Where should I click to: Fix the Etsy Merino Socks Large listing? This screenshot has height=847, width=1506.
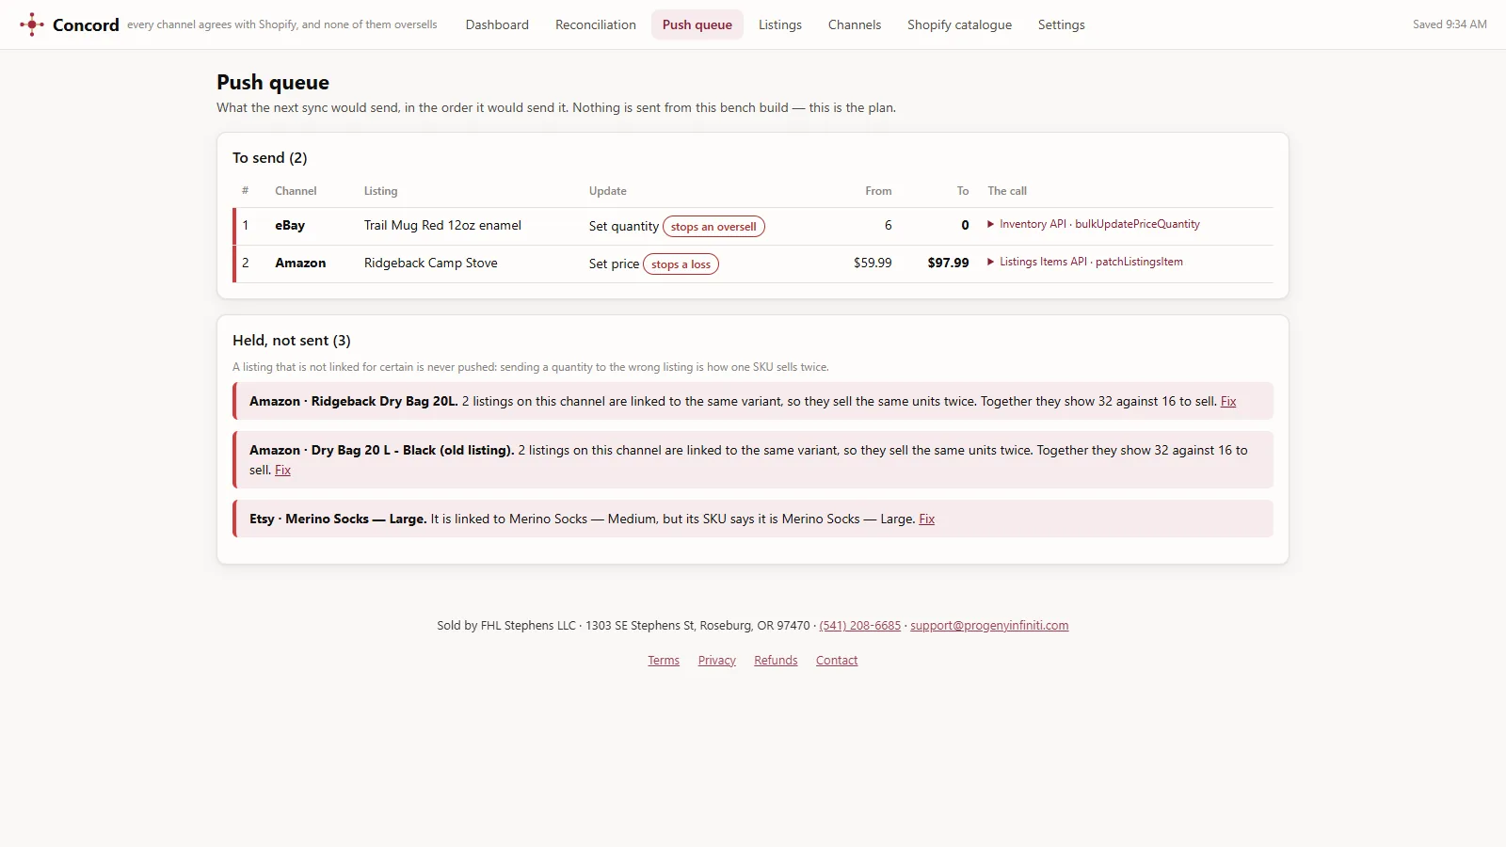click(927, 519)
